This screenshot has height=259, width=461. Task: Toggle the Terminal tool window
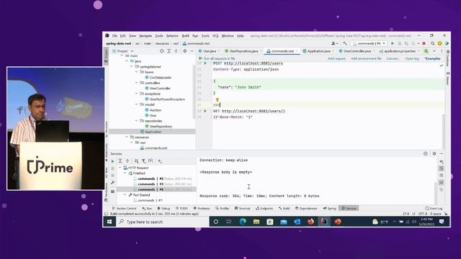(x=242, y=208)
